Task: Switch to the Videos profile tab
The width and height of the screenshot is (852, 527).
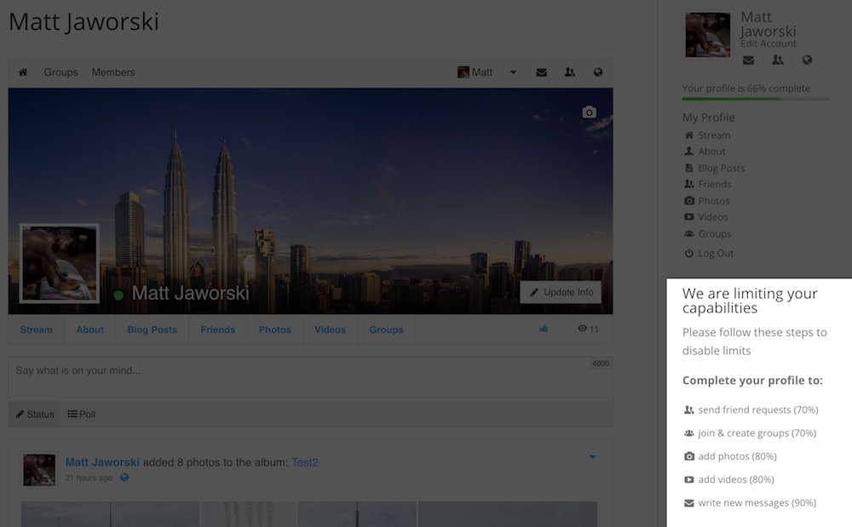Action: [x=331, y=329]
